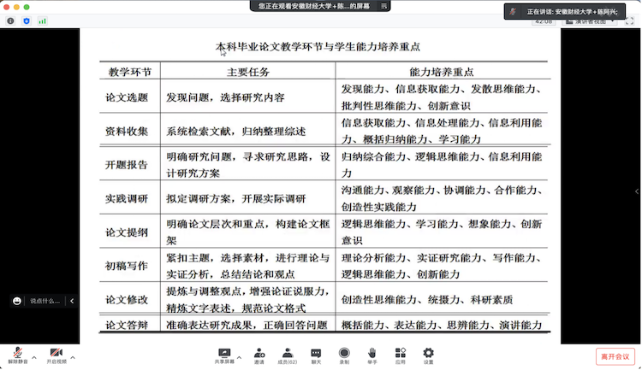Raise hand using 举手 icon
Screen dimensions: 642x370
tap(372, 354)
